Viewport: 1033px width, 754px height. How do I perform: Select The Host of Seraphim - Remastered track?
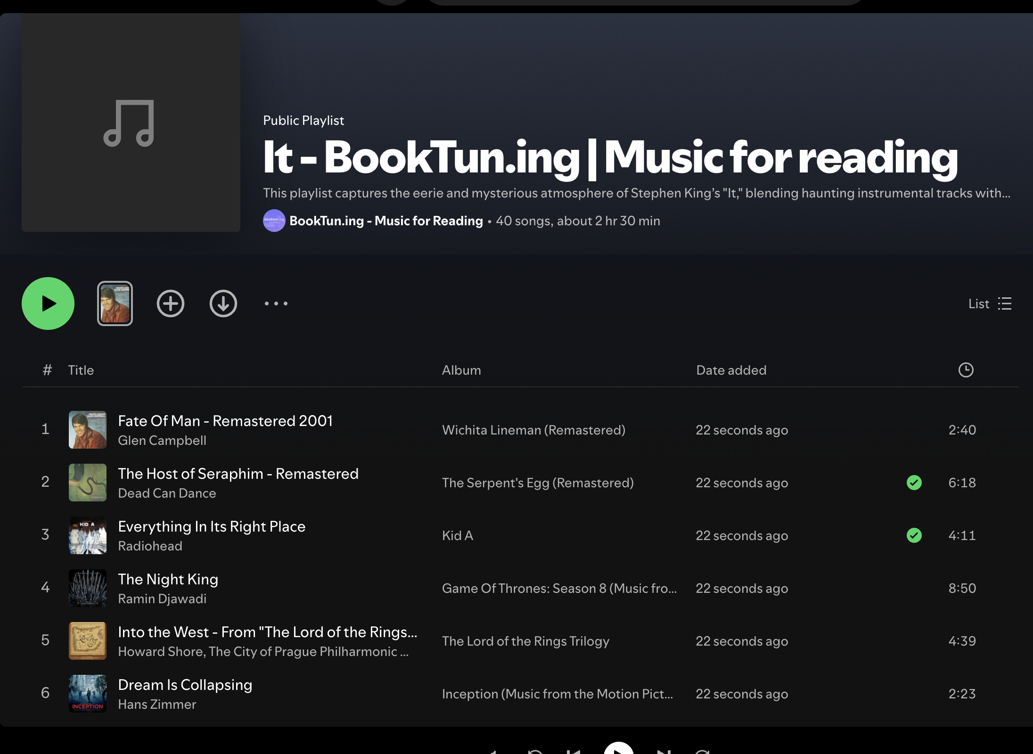click(x=238, y=474)
